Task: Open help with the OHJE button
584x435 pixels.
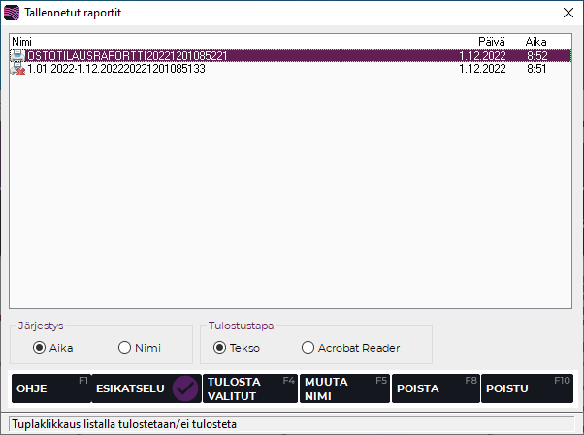Action: (x=50, y=388)
